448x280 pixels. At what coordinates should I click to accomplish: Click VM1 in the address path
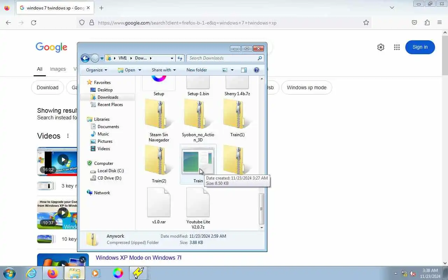coord(122,58)
